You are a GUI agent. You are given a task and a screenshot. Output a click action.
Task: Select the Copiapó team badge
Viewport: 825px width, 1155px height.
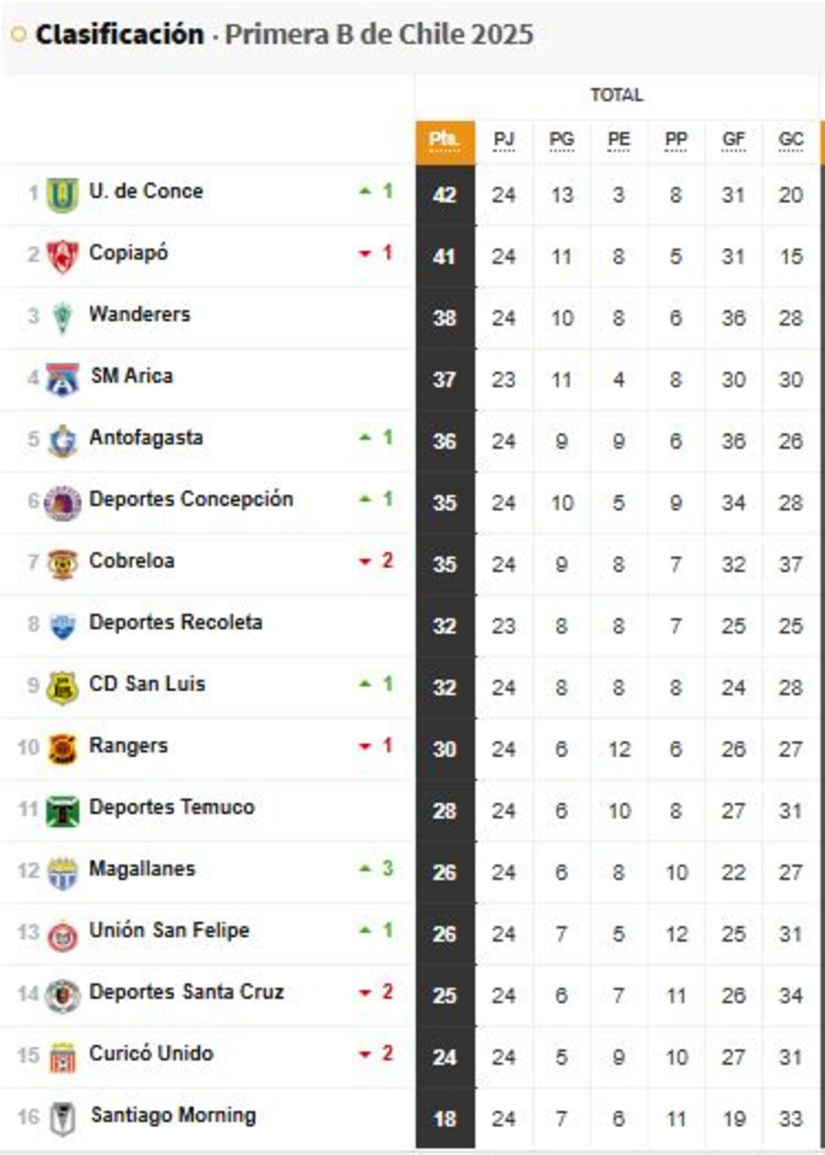click(63, 252)
